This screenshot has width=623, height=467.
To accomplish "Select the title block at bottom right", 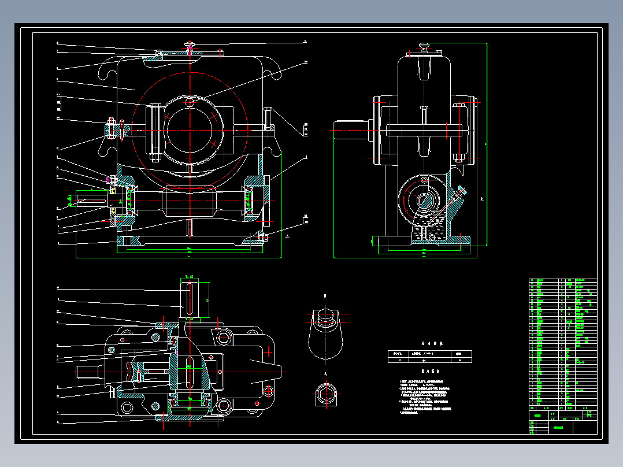I will (563, 422).
